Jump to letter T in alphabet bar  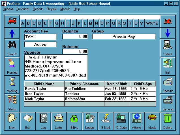click(130, 23)
